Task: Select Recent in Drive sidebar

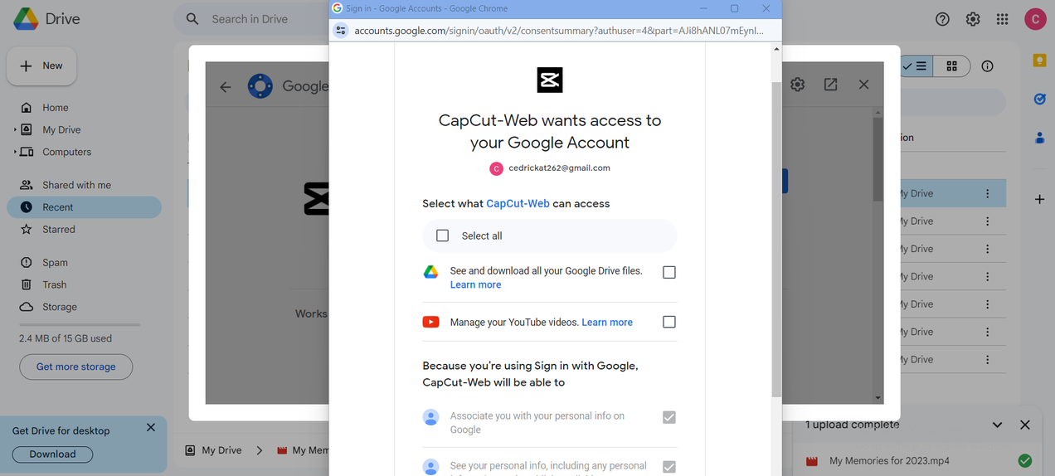Action: pyautogui.click(x=84, y=207)
